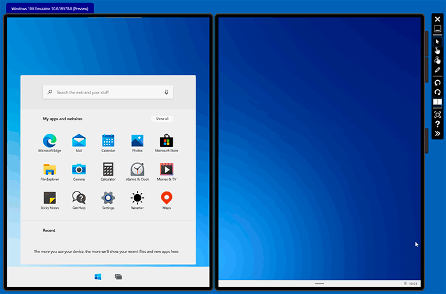Select the pen input tool
The width and height of the screenshot is (446, 294).
point(438,69)
